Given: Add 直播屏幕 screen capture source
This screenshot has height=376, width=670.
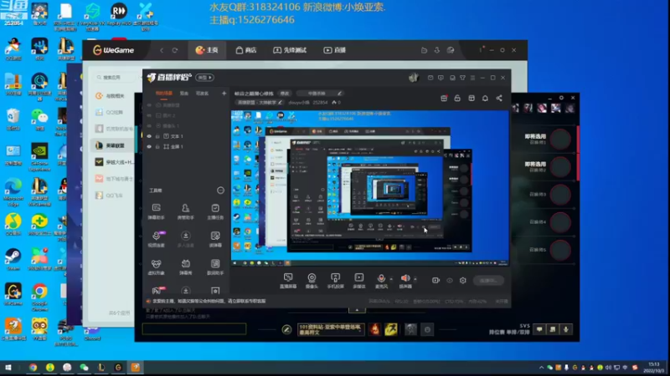Looking at the screenshot, I should 288,281.
